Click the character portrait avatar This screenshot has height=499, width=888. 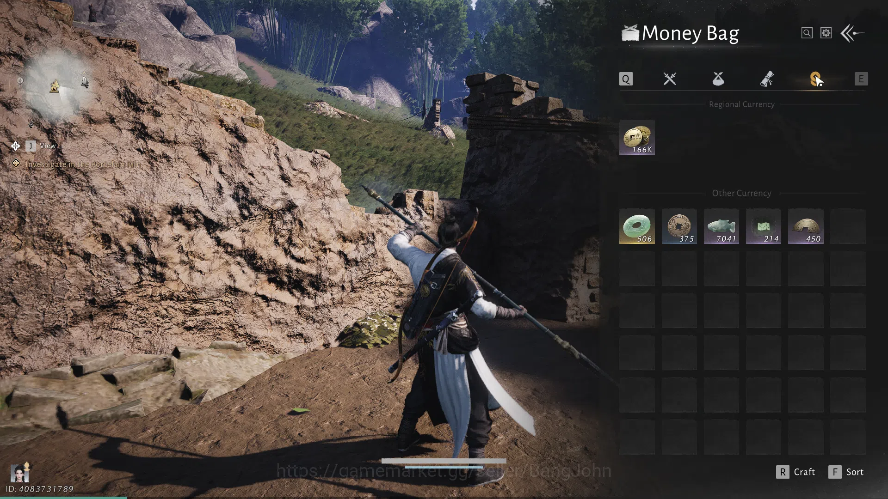[19, 473]
